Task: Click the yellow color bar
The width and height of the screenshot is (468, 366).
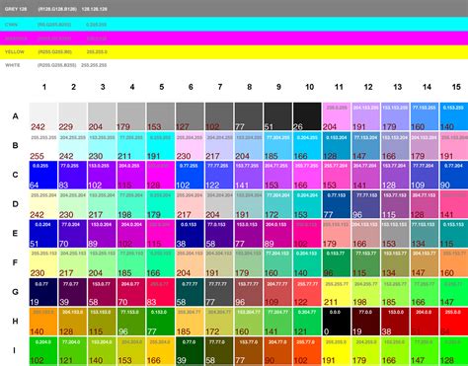Action: click(234, 52)
